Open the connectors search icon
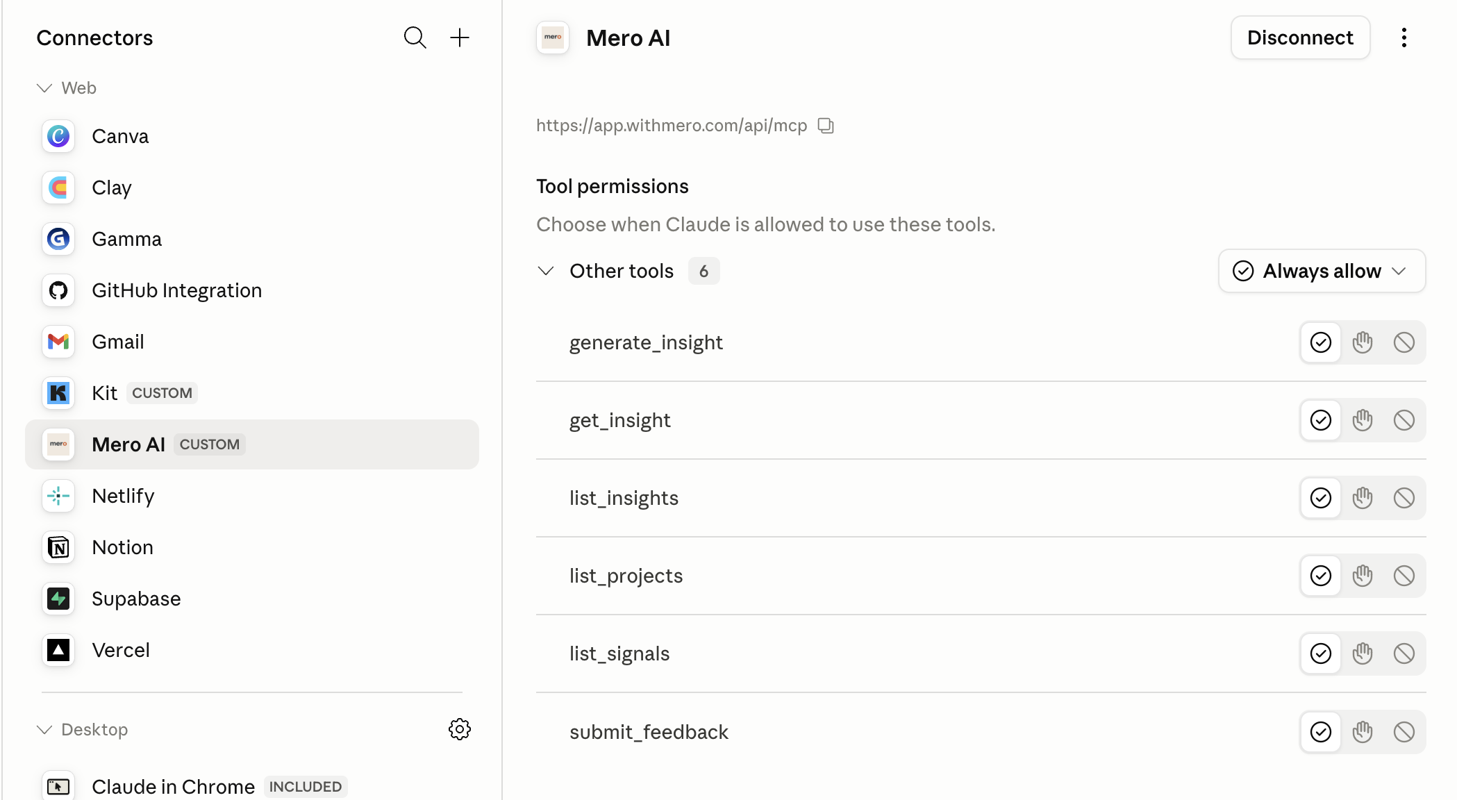1457x800 pixels. click(415, 37)
